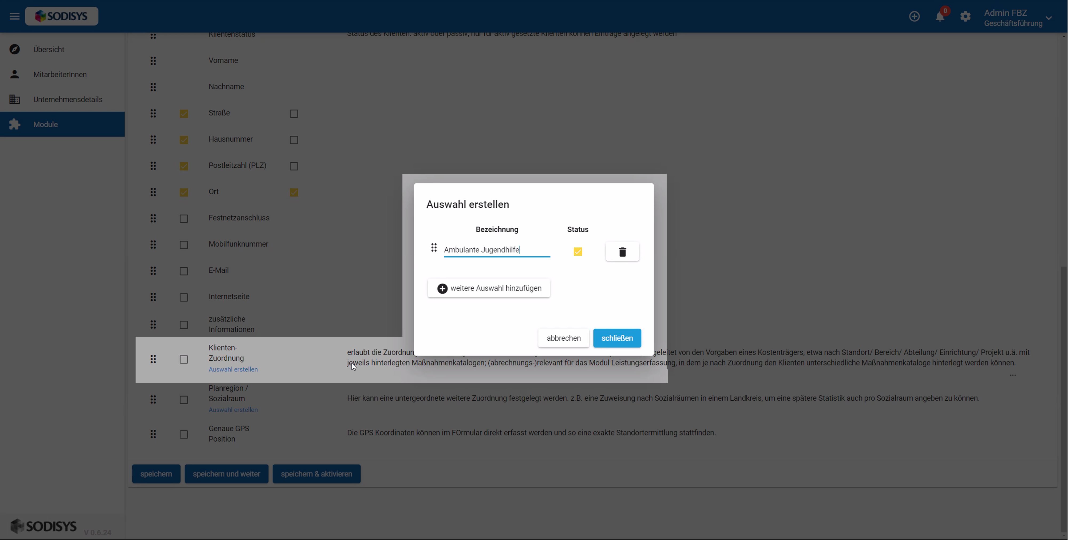
Task: Enable the Mobilfunknummer checkbox
Action: (184, 245)
